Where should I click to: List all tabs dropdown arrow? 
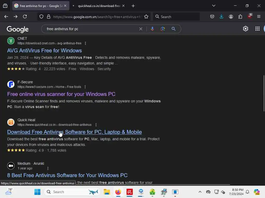click(214, 6)
